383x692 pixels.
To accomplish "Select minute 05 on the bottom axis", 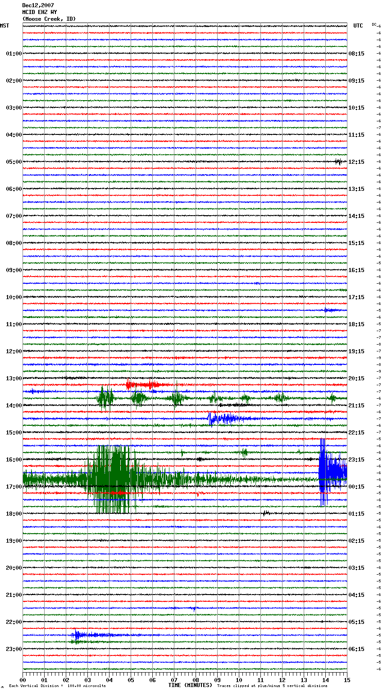I will [131, 680].
